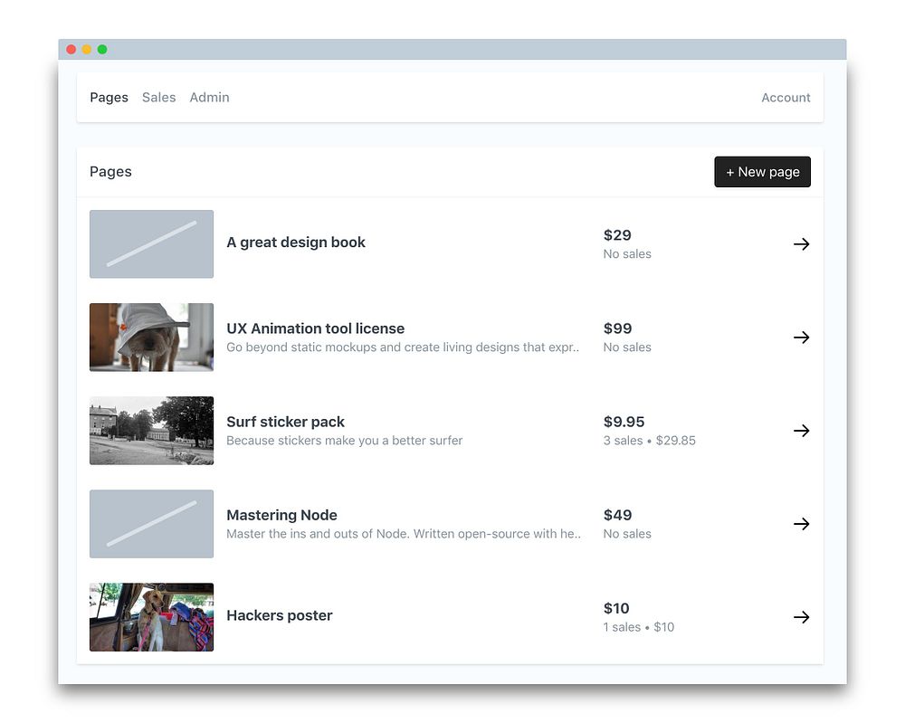Click the dog-in-van Hackers poster thumbnail
Screen dimensions: 905x723
pyautogui.click(x=151, y=617)
